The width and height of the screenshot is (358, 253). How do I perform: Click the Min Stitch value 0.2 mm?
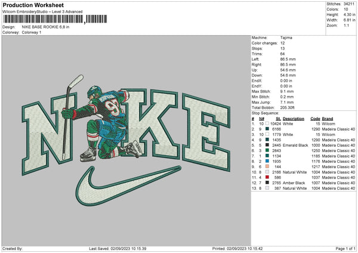coord(287,97)
